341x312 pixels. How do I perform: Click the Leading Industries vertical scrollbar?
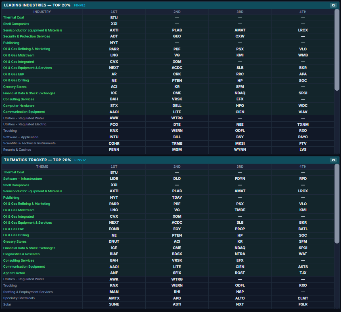pyautogui.click(x=337, y=50)
